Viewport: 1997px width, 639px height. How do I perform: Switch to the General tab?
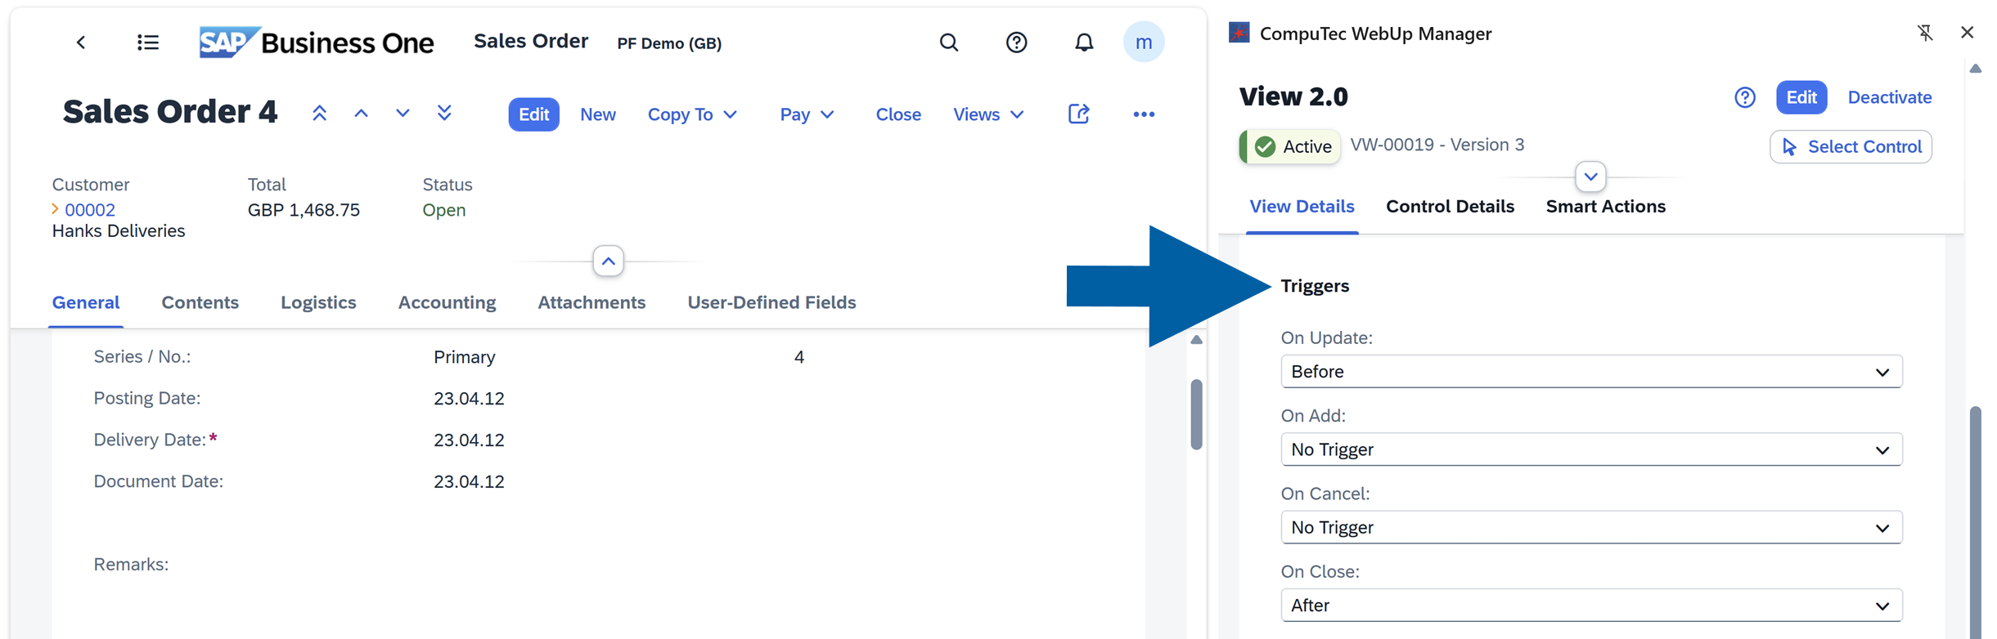(x=86, y=302)
